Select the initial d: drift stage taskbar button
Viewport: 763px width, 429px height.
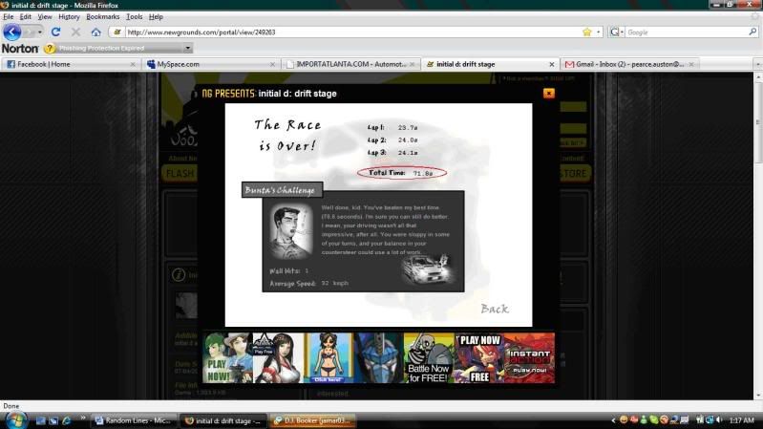point(223,420)
